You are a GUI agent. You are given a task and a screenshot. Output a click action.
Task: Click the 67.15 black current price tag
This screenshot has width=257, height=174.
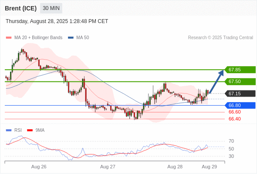[x=240, y=94]
